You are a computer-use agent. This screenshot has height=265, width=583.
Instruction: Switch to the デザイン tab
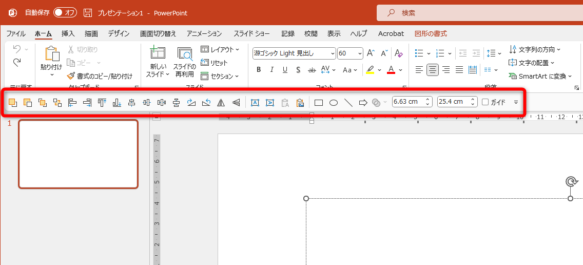(x=119, y=34)
